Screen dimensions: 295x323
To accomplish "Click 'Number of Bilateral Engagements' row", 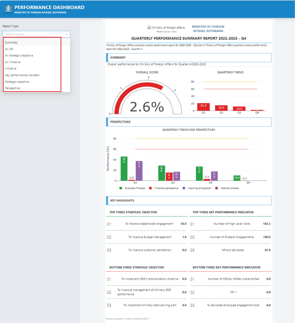I will pos(230,237).
